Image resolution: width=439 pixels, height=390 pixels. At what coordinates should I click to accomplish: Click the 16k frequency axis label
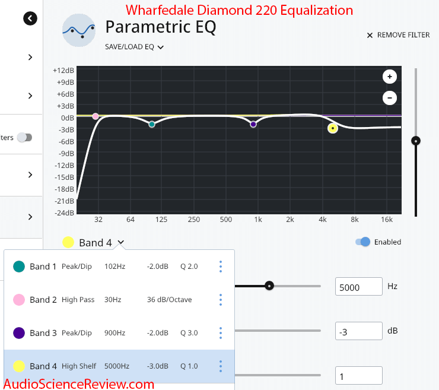pyautogui.click(x=387, y=220)
